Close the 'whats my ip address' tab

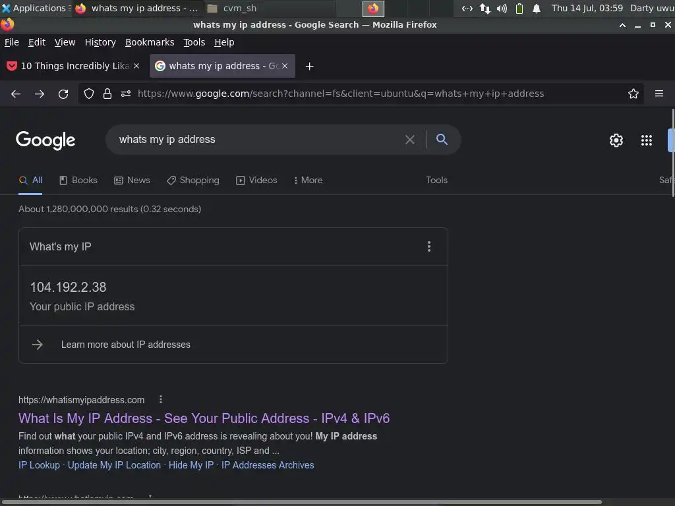tap(285, 66)
